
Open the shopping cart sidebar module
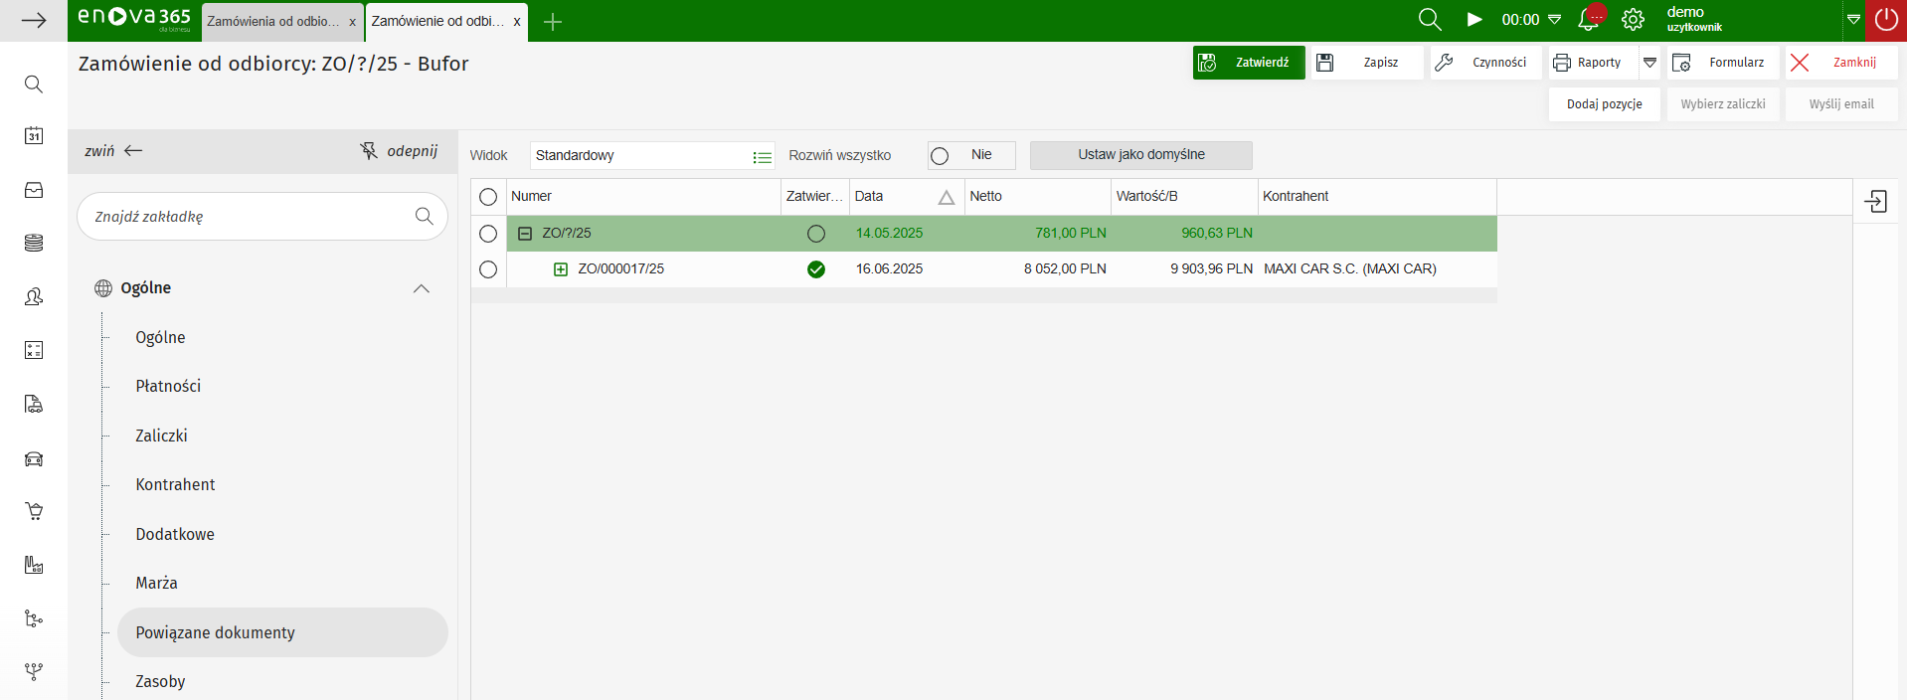tap(34, 511)
